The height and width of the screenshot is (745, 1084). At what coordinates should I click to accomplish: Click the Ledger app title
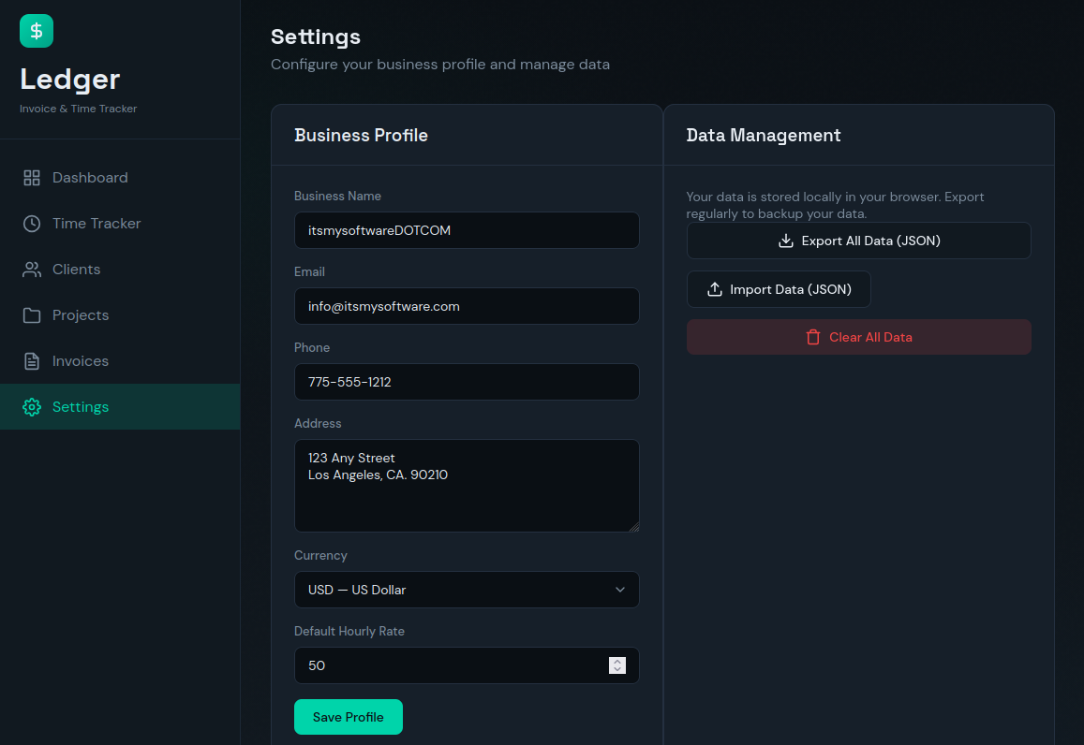pos(70,79)
